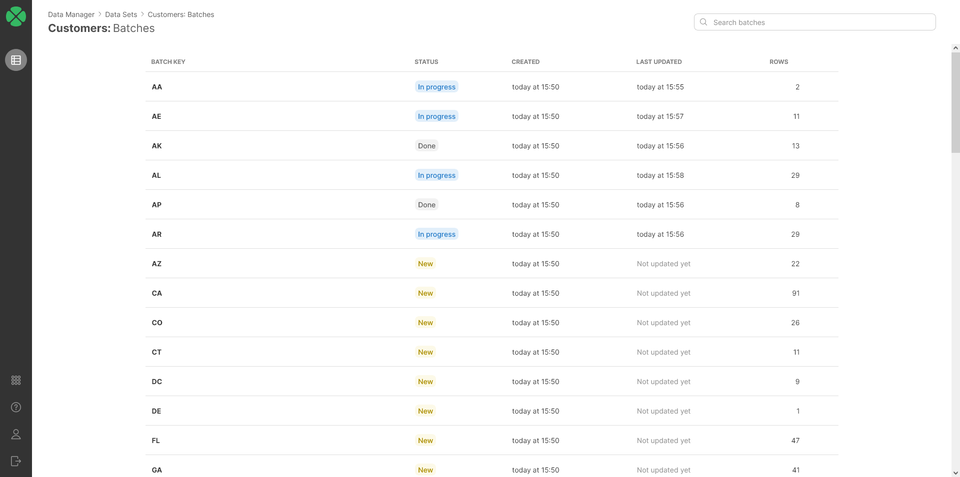The image size is (960, 477).
Task: Open the help question mark icon
Action: 16,407
